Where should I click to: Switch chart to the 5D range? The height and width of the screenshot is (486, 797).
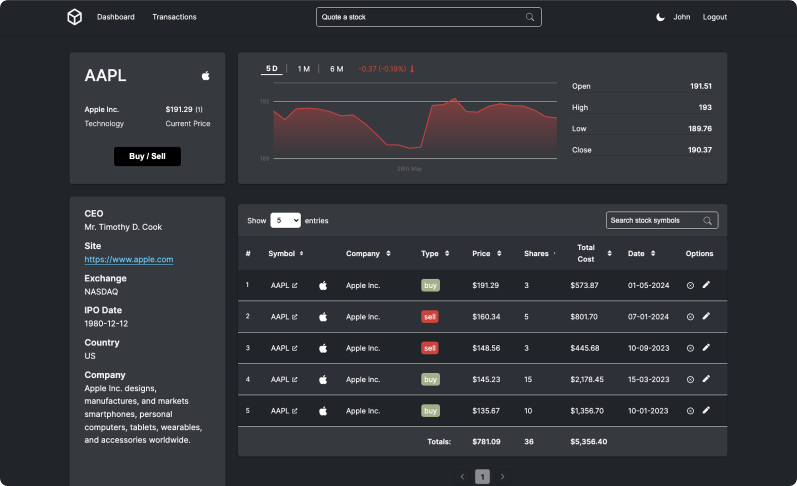pyautogui.click(x=272, y=68)
